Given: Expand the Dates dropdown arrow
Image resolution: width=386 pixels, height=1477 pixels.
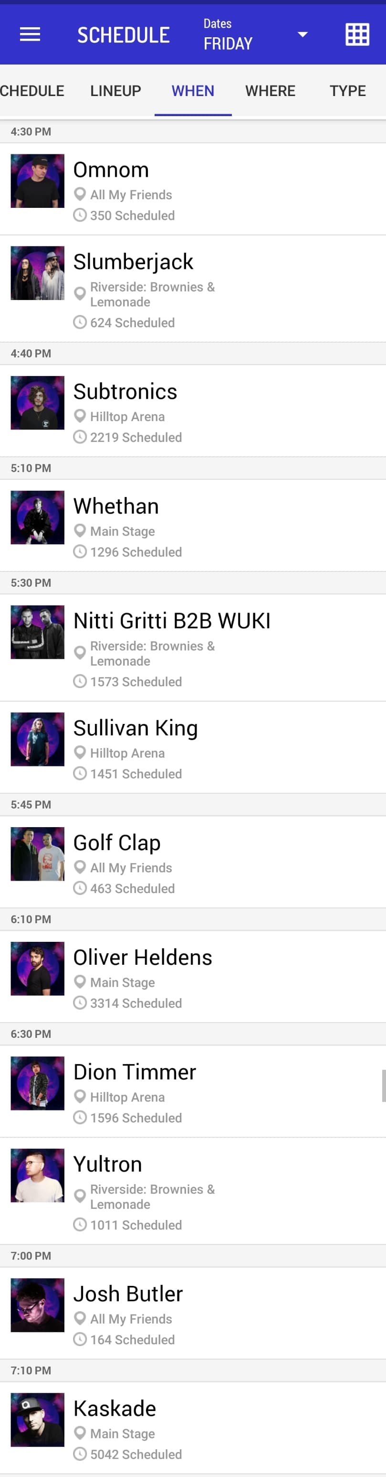Looking at the screenshot, I should (303, 35).
